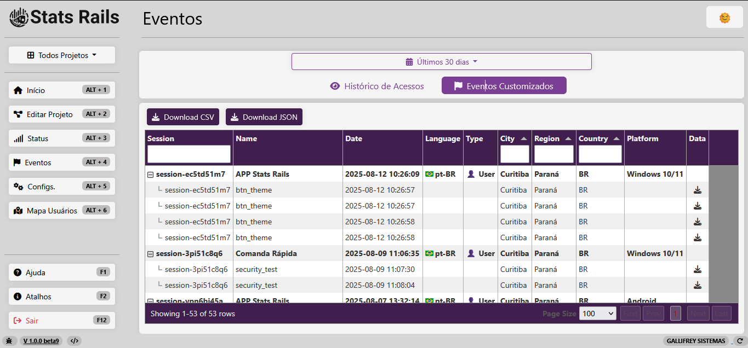Collapse the session-vpn6hj45a group
748x348 pixels.
150,300
